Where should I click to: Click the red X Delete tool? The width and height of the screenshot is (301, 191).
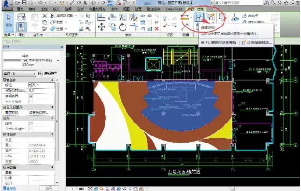[157, 29]
